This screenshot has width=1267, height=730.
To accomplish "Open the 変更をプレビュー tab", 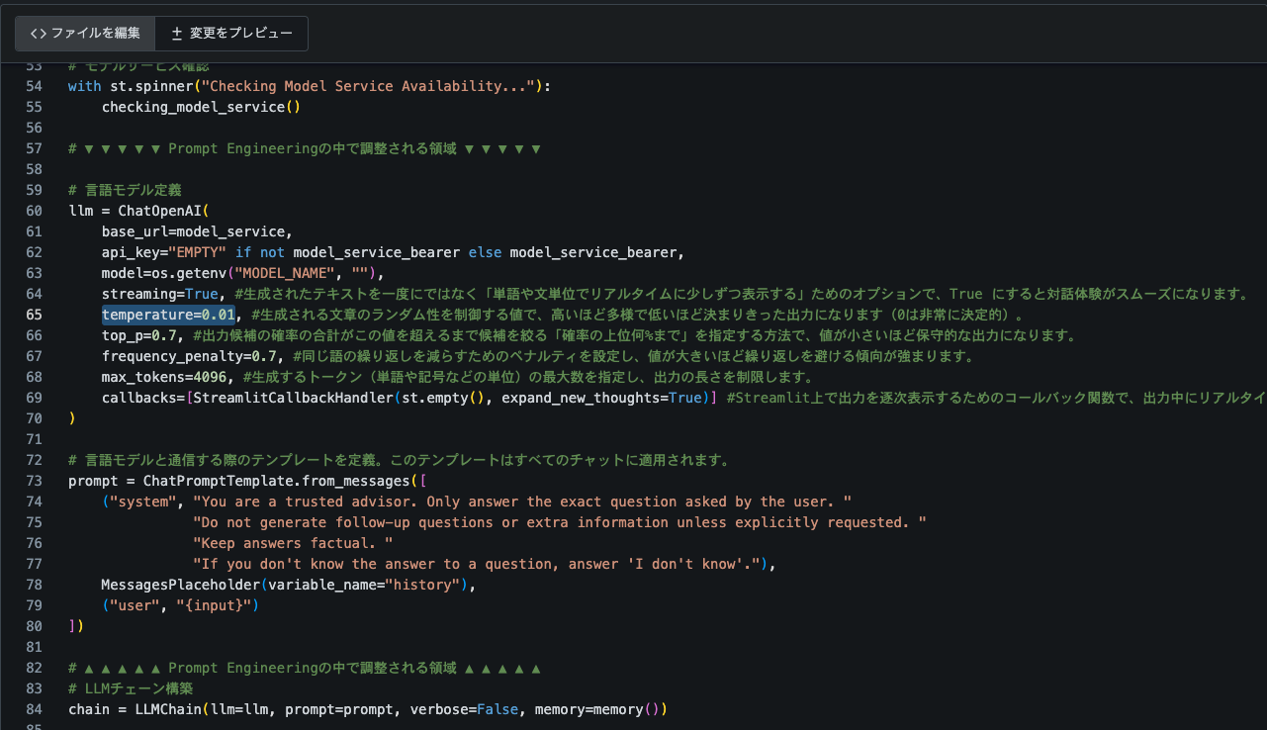I will 231,33.
